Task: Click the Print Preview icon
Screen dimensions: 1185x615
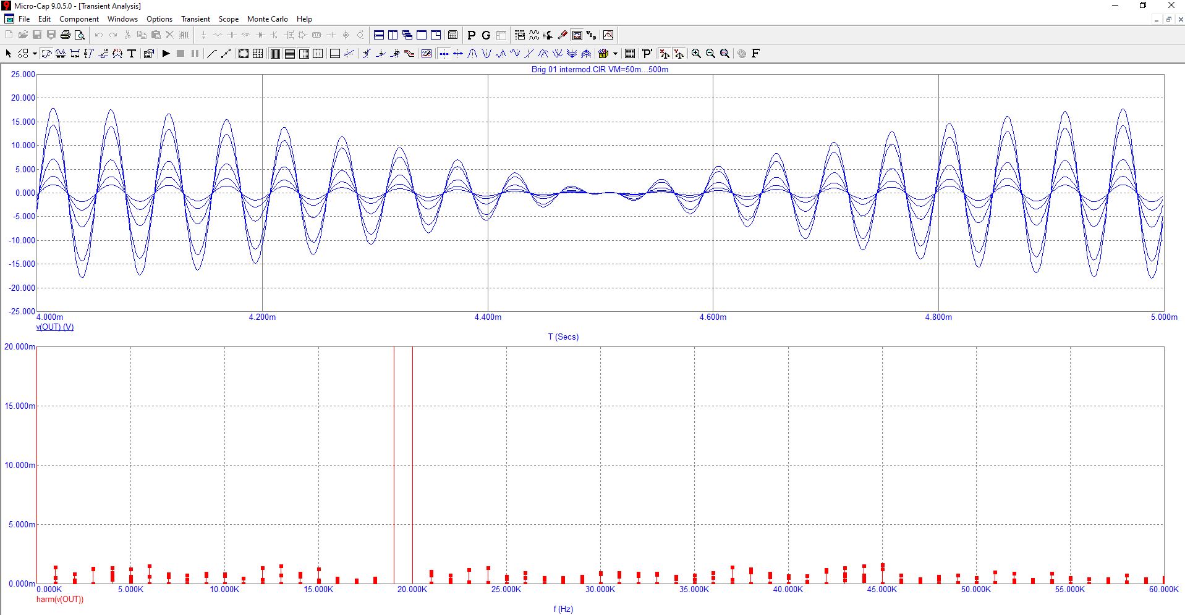Action: coord(80,35)
